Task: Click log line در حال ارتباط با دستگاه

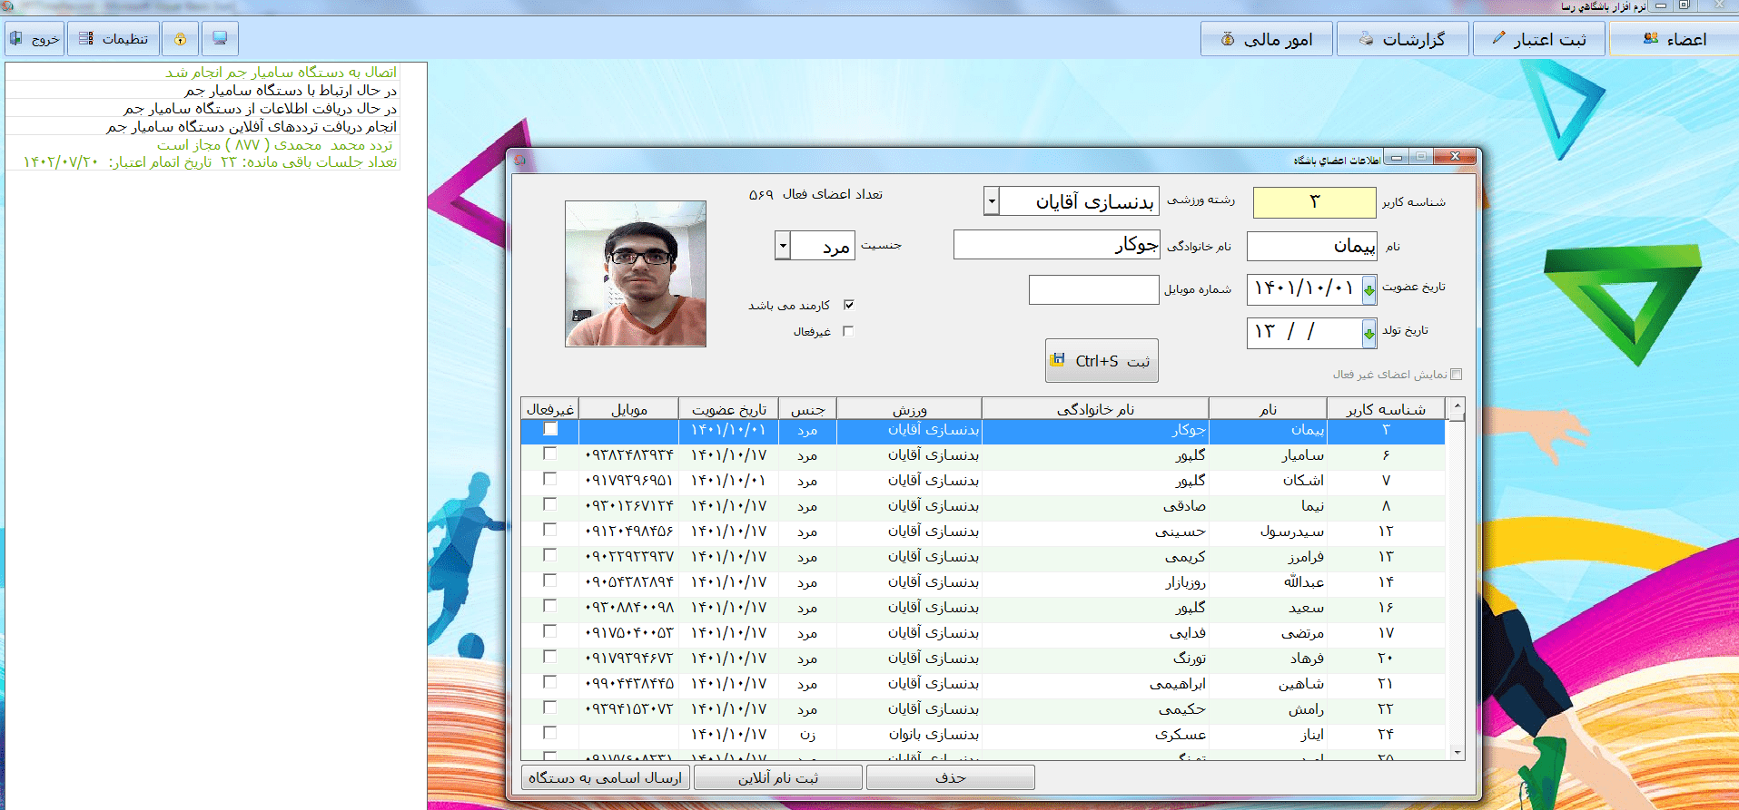Action: coord(291,90)
